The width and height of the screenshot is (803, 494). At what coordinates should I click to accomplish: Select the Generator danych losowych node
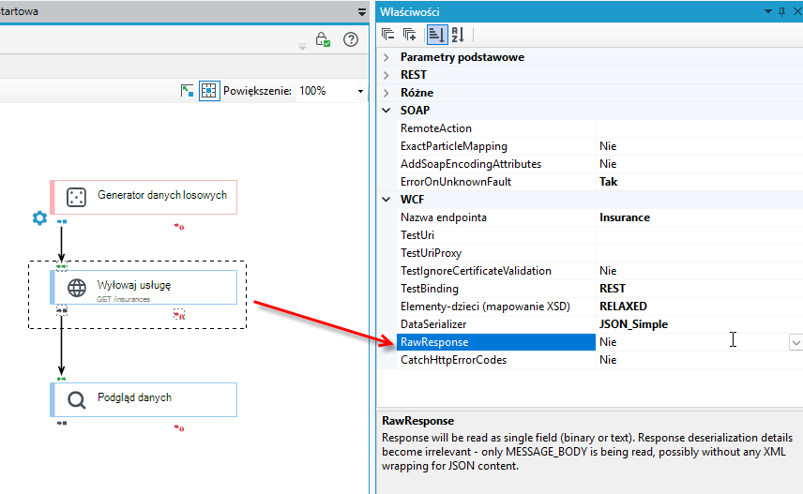coord(144,197)
